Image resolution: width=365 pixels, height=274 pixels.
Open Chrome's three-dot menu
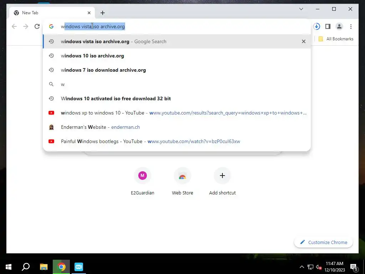(351, 26)
